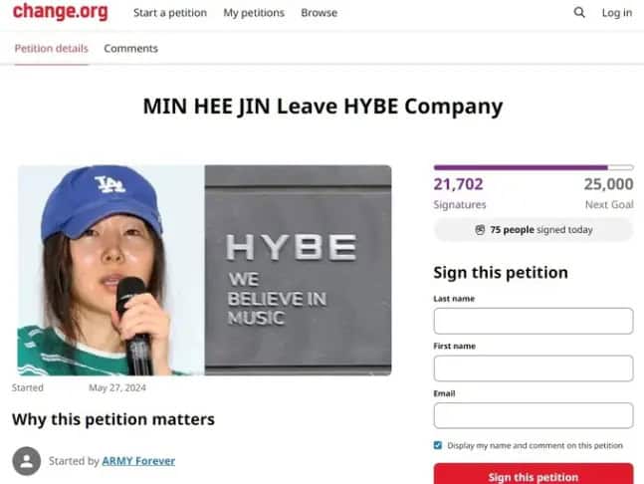Open the Browse menu item
The width and height of the screenshot is (644, 484).
[320, 13]
